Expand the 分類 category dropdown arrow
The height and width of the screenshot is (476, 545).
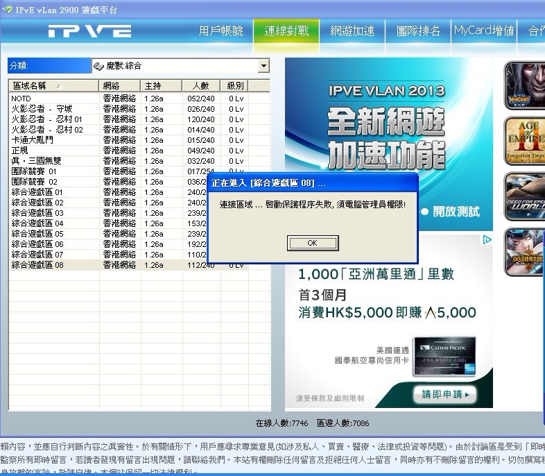coord(263,66)
